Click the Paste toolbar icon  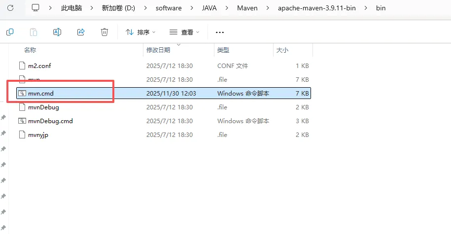(x=34, y=32)
